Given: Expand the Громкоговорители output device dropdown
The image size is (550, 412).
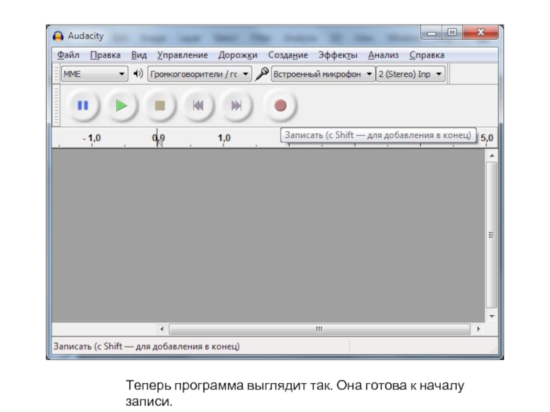Looking at the screenshot, I should (x=199, y=73).
